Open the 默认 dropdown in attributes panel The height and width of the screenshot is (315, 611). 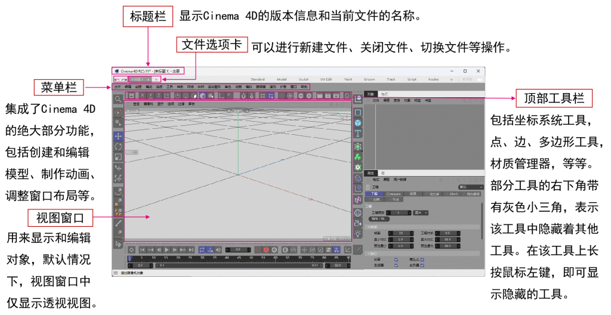tap(471, 187)
